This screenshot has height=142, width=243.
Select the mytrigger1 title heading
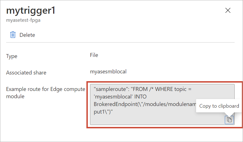(31, 11)
